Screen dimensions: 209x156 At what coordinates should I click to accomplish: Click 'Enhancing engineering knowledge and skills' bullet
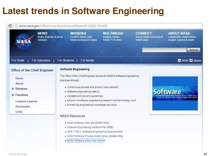coord(92,105)
